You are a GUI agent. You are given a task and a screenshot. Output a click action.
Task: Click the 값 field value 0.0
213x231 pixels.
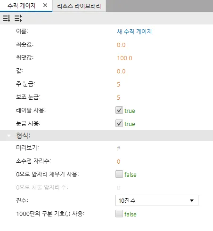coord(121,72)
